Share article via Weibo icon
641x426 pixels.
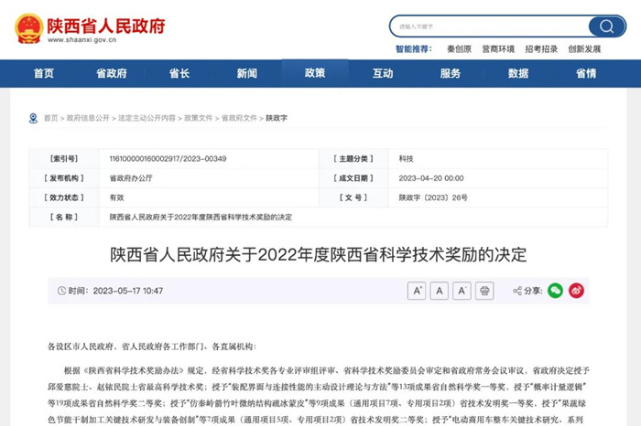(x=576, y=291)
